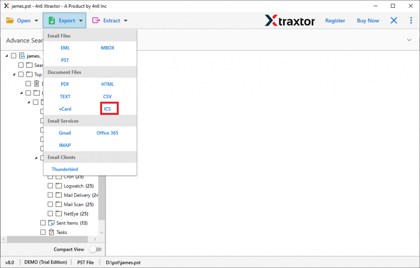Click the Mail Scan folder icon

[x=59, y=204]
